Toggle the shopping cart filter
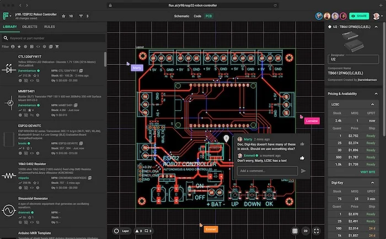The image size is (386, 239). [x=57, y=46]
